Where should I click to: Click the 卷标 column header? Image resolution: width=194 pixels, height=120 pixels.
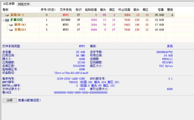point(20,10)
